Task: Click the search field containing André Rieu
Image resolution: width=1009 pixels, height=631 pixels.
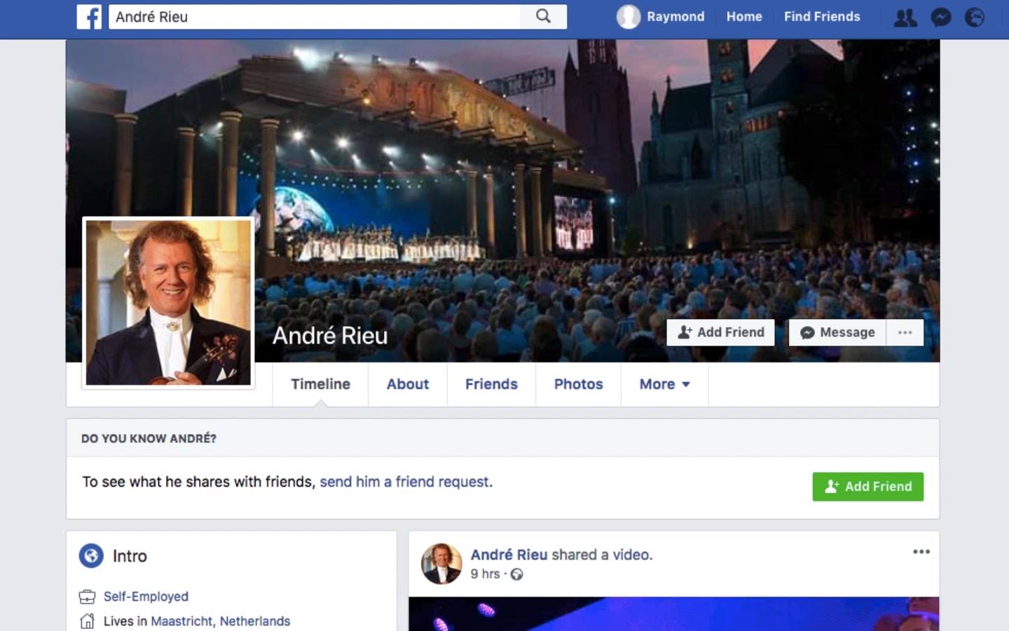Action: click(315, 17)
